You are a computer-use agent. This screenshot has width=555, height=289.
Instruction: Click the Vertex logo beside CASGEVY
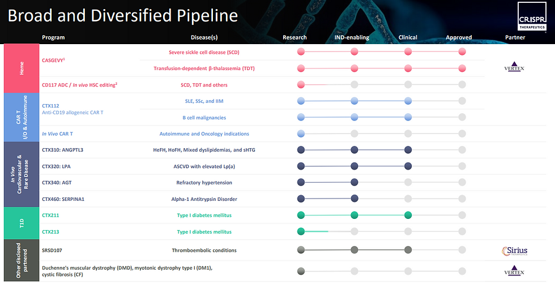[x=514, y=67]
